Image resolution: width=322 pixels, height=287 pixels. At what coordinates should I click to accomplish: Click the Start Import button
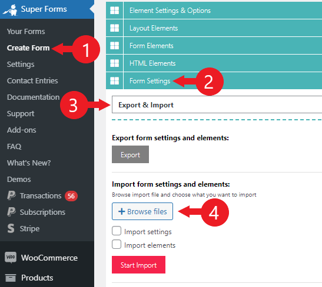click(138, 265)
